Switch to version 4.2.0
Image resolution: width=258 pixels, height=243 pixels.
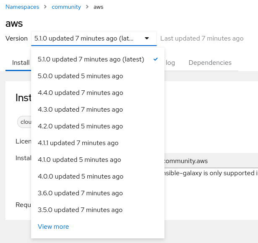[x=80, y=126]
